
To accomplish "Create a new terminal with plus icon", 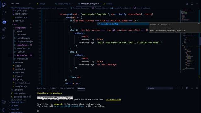I will click(x=177, y=88).
